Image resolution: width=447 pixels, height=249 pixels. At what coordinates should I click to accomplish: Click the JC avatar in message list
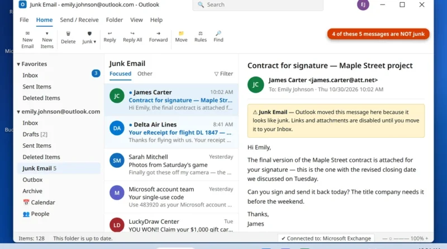(117, 96)
